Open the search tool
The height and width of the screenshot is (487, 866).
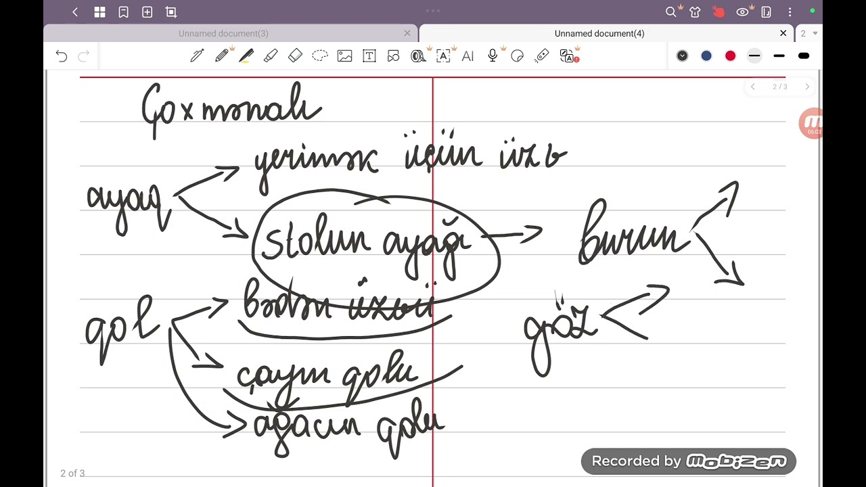tap(670, 12)
